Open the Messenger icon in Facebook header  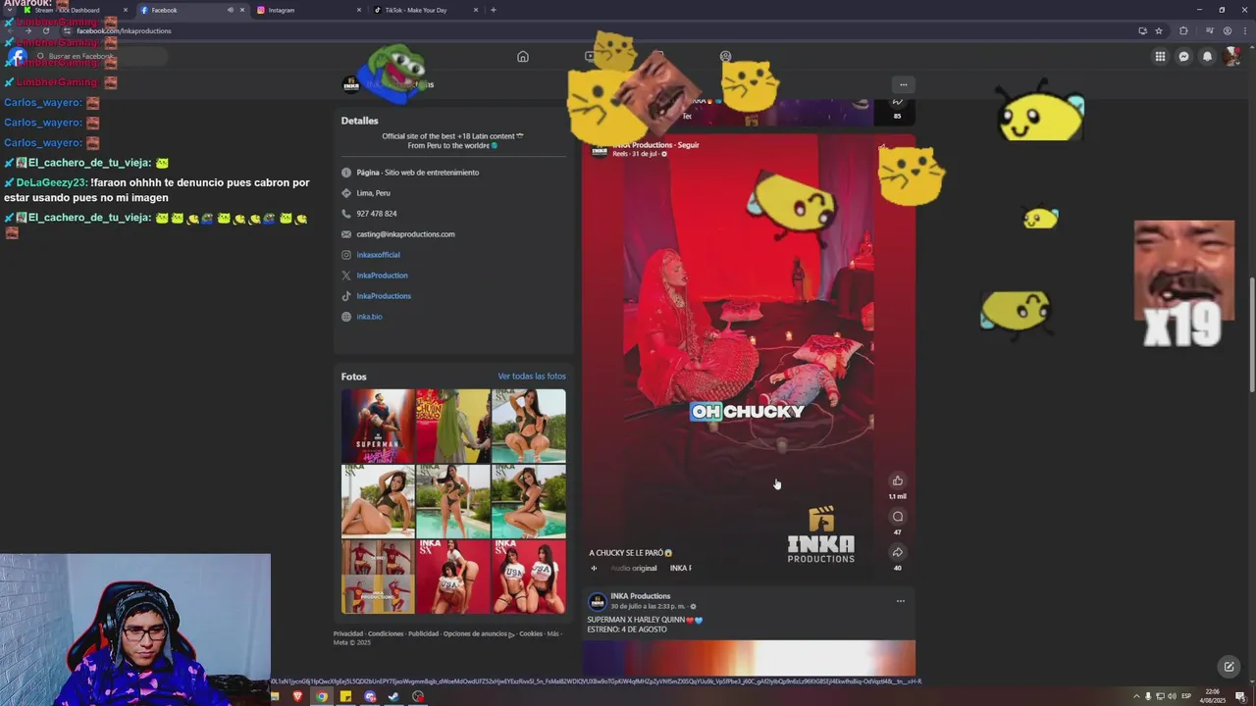point(1183,57)
